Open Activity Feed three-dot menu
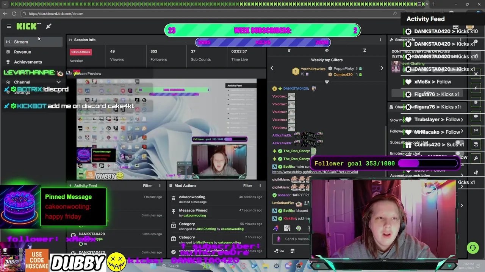485x272 pixels. click(160, 185)
